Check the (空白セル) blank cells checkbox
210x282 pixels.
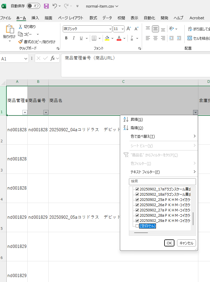(137, 226)
